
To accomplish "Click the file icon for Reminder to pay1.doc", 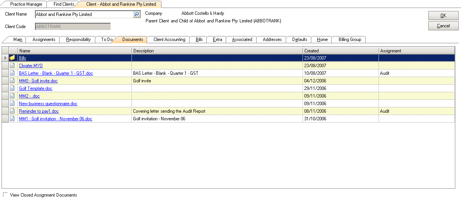I will [x=13, y=111].
